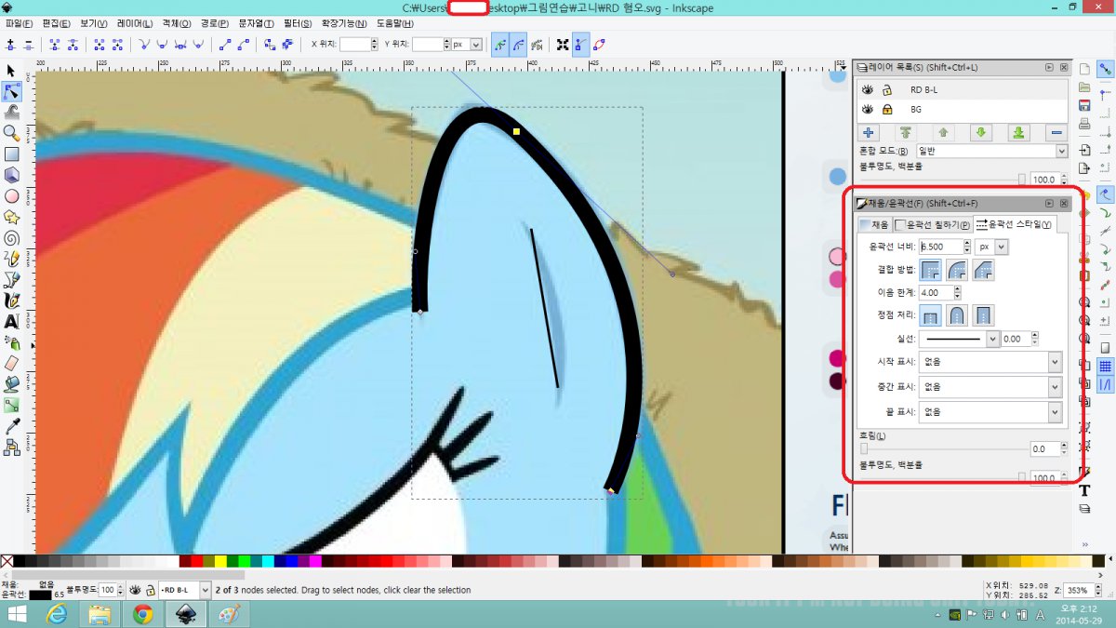1116x628 pixels.
Task: Select the Calligraphy tool
Action: [x=11, y=301]
